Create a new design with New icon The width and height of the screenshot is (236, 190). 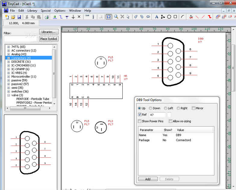click(x=7, y=17)
